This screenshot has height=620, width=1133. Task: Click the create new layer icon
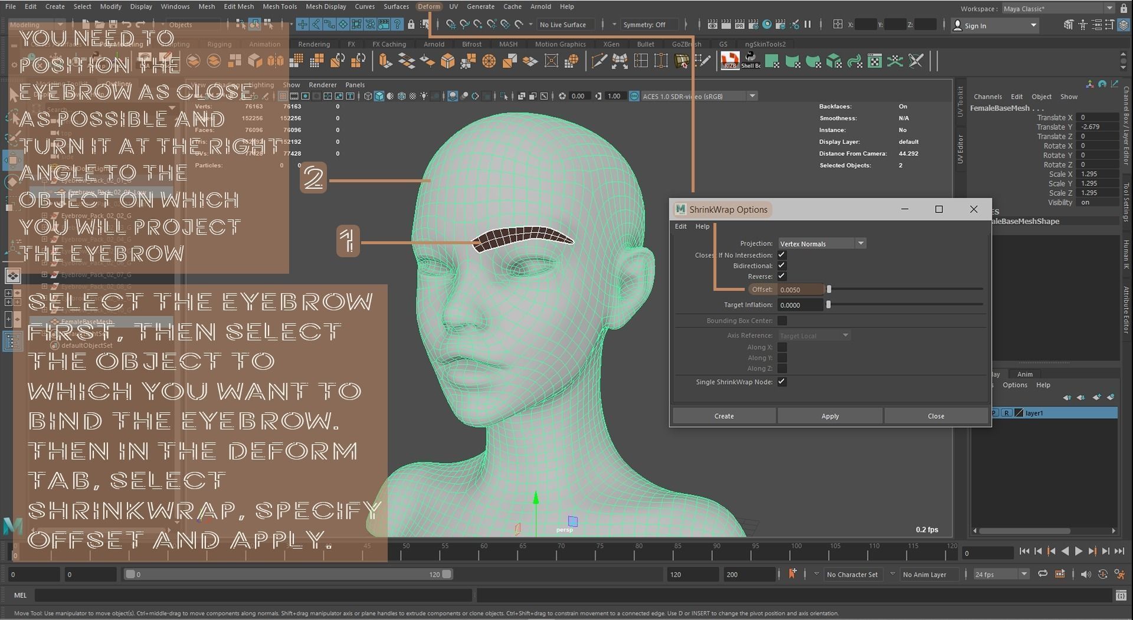[x=1096, y=397]
